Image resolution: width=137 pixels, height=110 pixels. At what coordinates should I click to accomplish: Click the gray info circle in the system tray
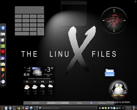[x=123, y=108]
